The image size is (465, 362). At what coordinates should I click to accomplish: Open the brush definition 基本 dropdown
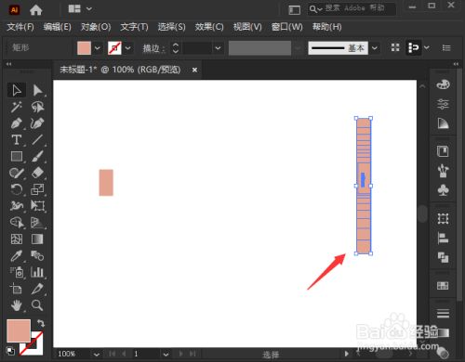375,48
